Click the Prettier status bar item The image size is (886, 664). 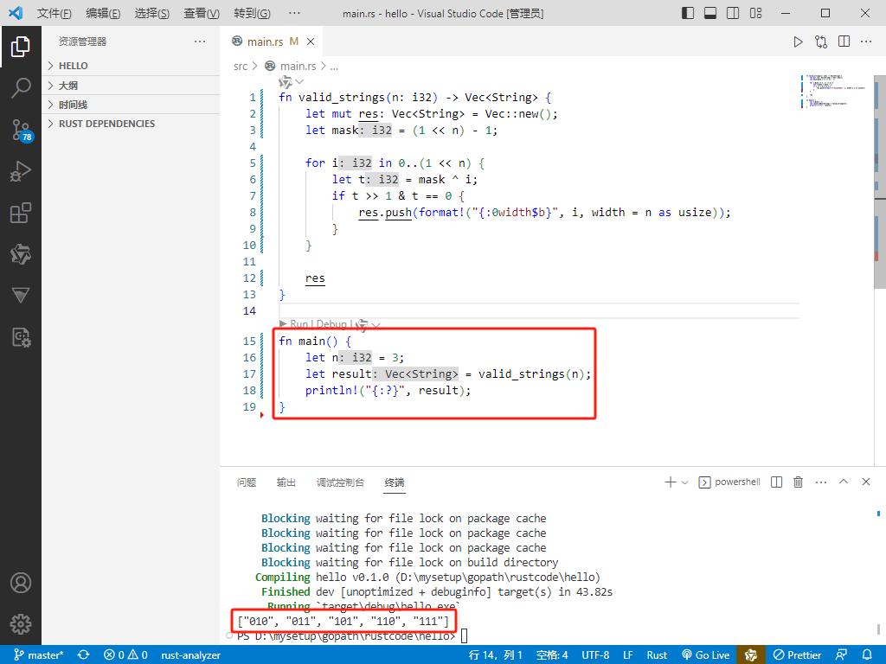797,655
